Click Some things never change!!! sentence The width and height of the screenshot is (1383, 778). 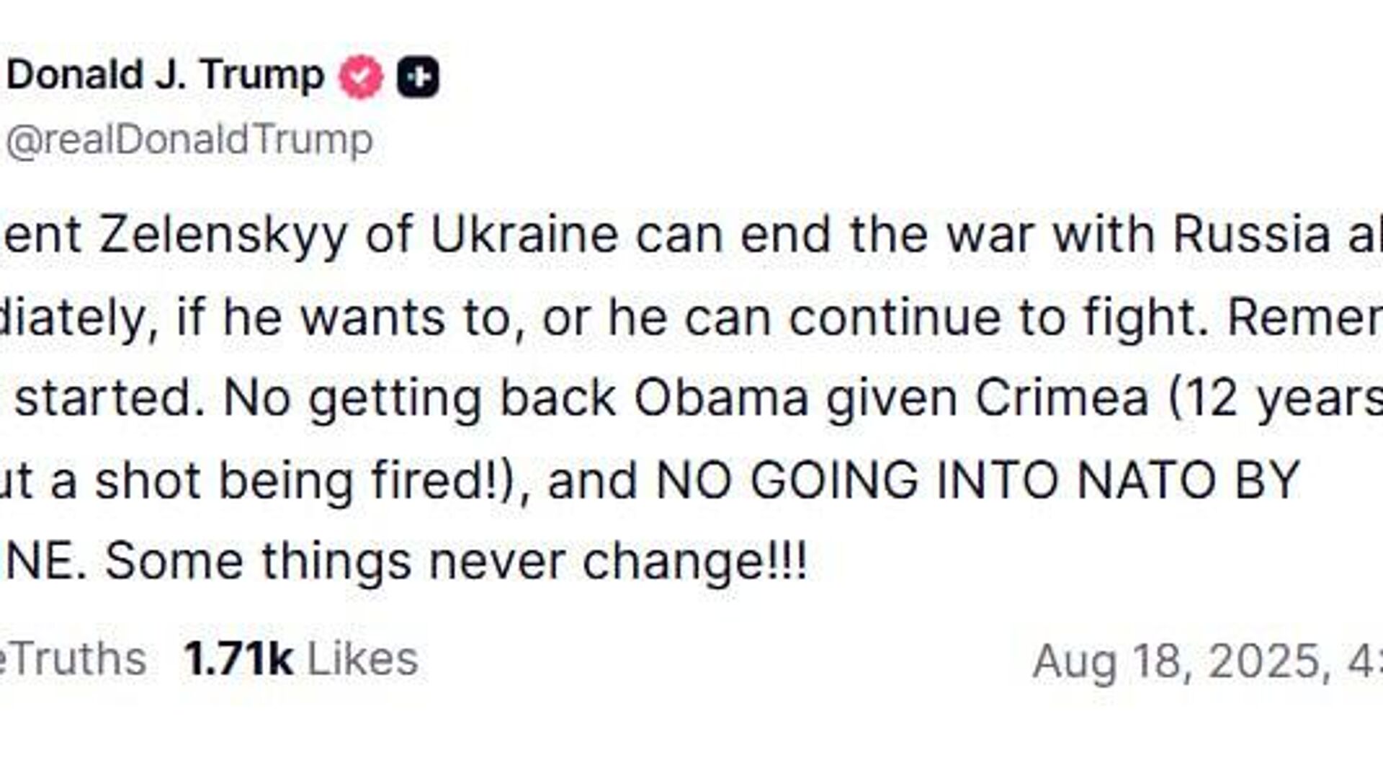pos(456,563)
